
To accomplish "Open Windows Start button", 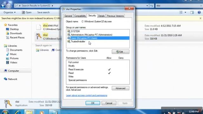I will click(x=5, y=112).
